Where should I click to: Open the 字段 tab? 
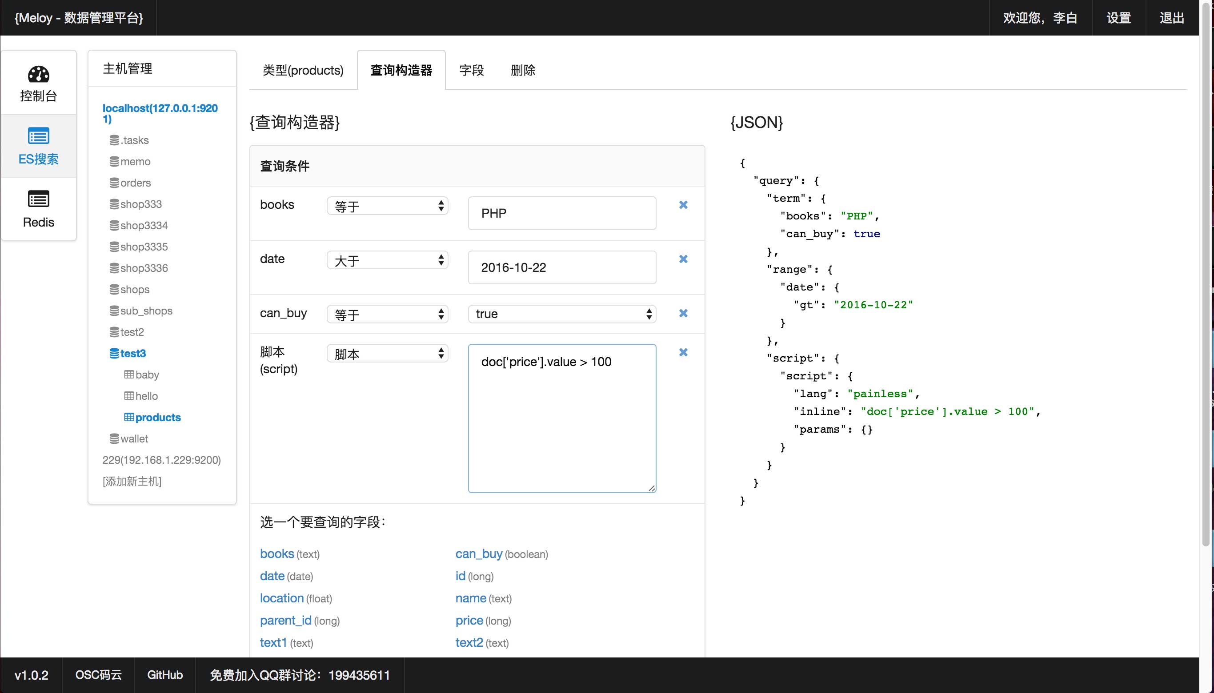tap(472, 71)
